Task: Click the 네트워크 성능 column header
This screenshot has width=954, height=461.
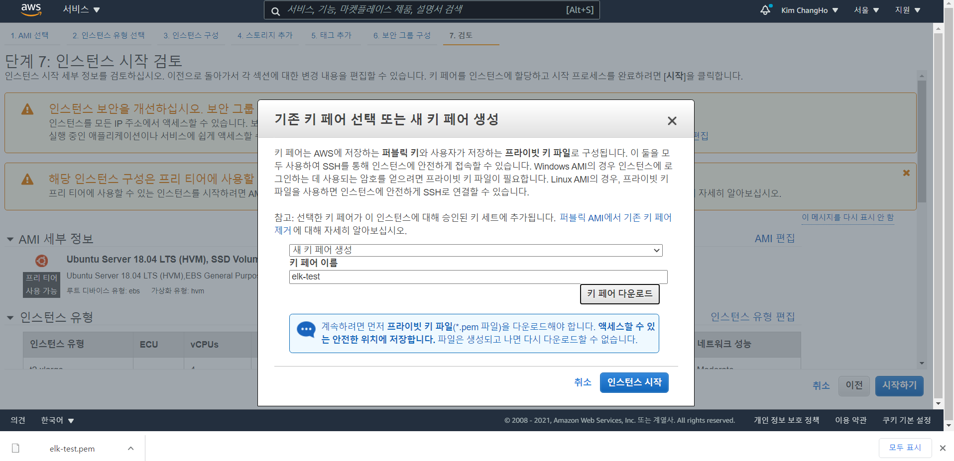Action: point(747,344)
